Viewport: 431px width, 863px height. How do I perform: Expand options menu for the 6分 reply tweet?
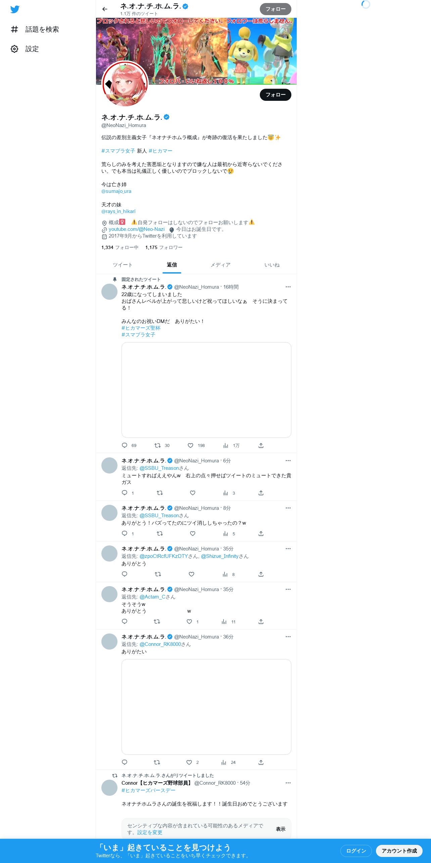coord(288,461)
